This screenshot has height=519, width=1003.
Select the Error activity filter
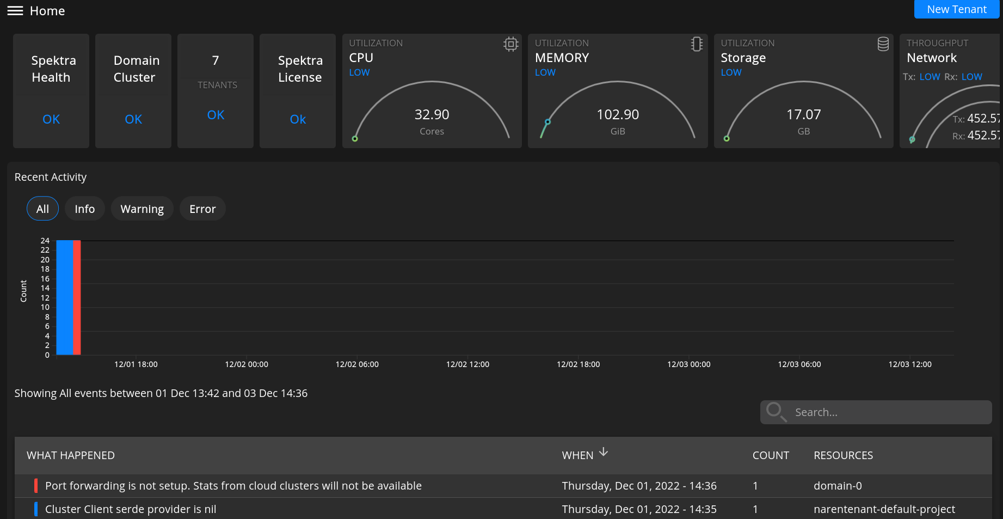click(x=202, y=209)
